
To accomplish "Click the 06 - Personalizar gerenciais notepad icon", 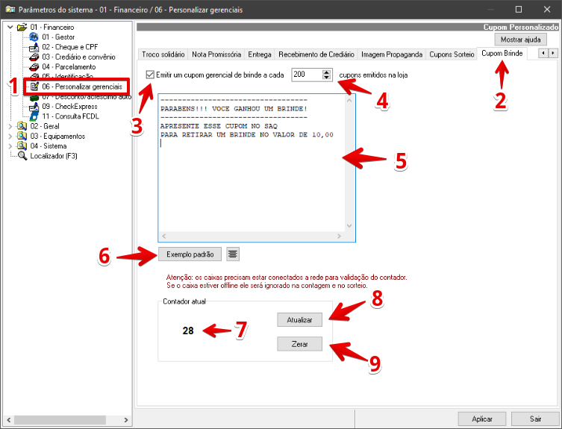I will [34, 87].
